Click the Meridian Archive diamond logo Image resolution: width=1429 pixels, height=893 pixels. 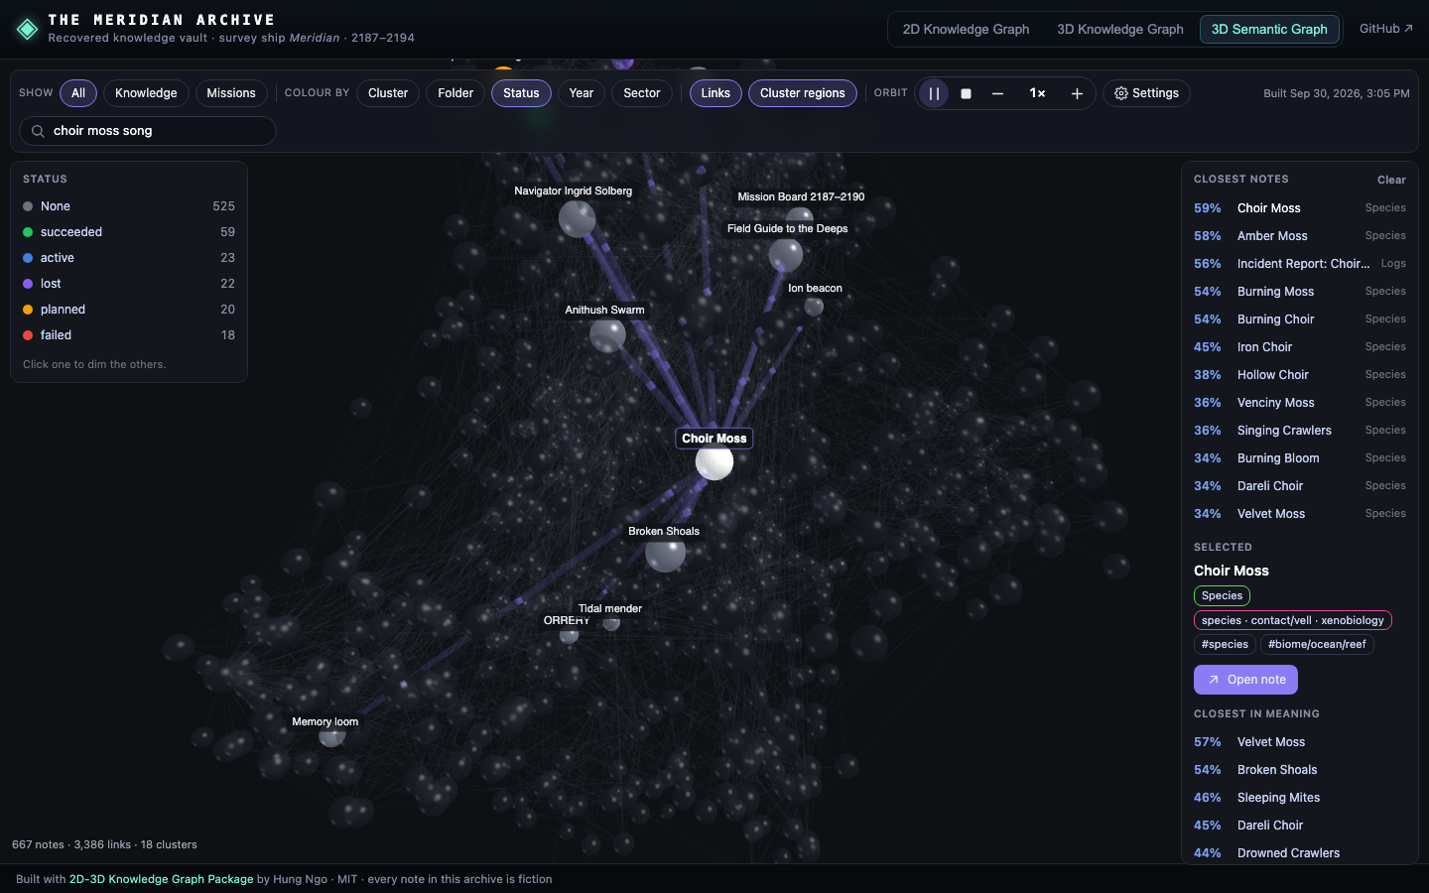tap(28, 30)
